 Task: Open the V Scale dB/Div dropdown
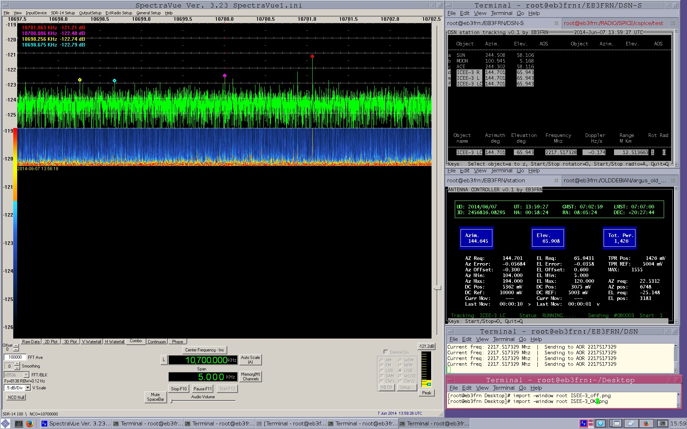[x=28, y=388]
